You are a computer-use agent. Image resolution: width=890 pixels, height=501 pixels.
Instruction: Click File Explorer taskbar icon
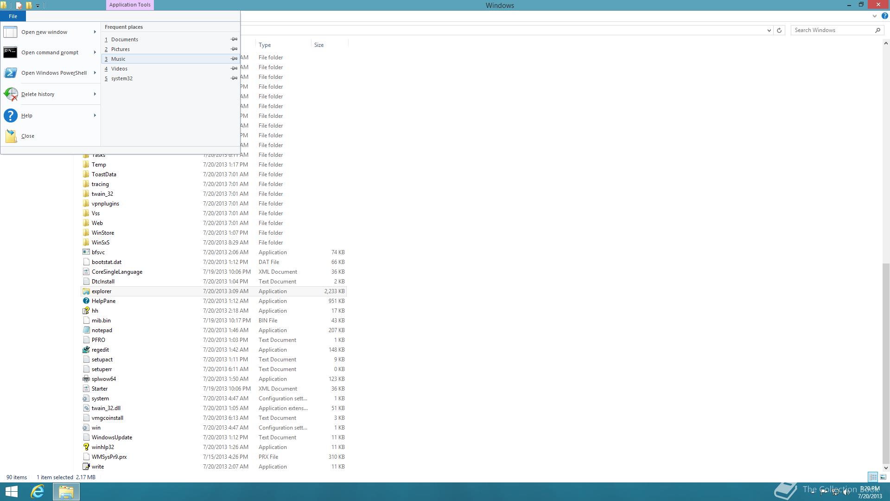point(66,492)
